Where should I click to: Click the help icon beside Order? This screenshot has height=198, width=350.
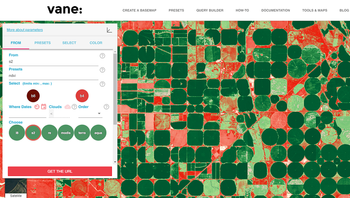(106, 107)
